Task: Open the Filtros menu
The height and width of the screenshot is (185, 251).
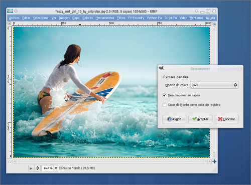Action: [121, 18]
